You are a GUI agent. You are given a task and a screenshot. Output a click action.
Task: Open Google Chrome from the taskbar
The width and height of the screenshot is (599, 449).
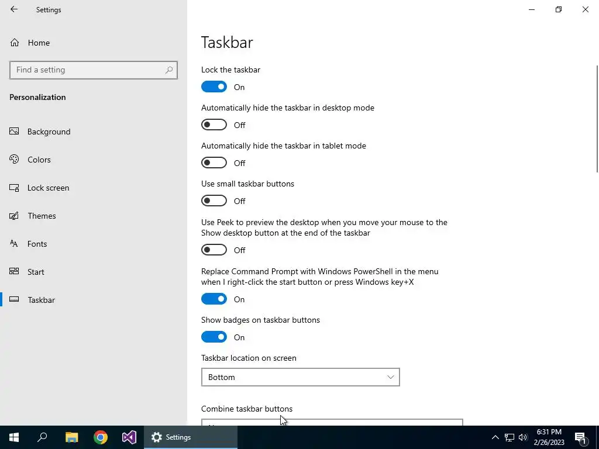101,437
